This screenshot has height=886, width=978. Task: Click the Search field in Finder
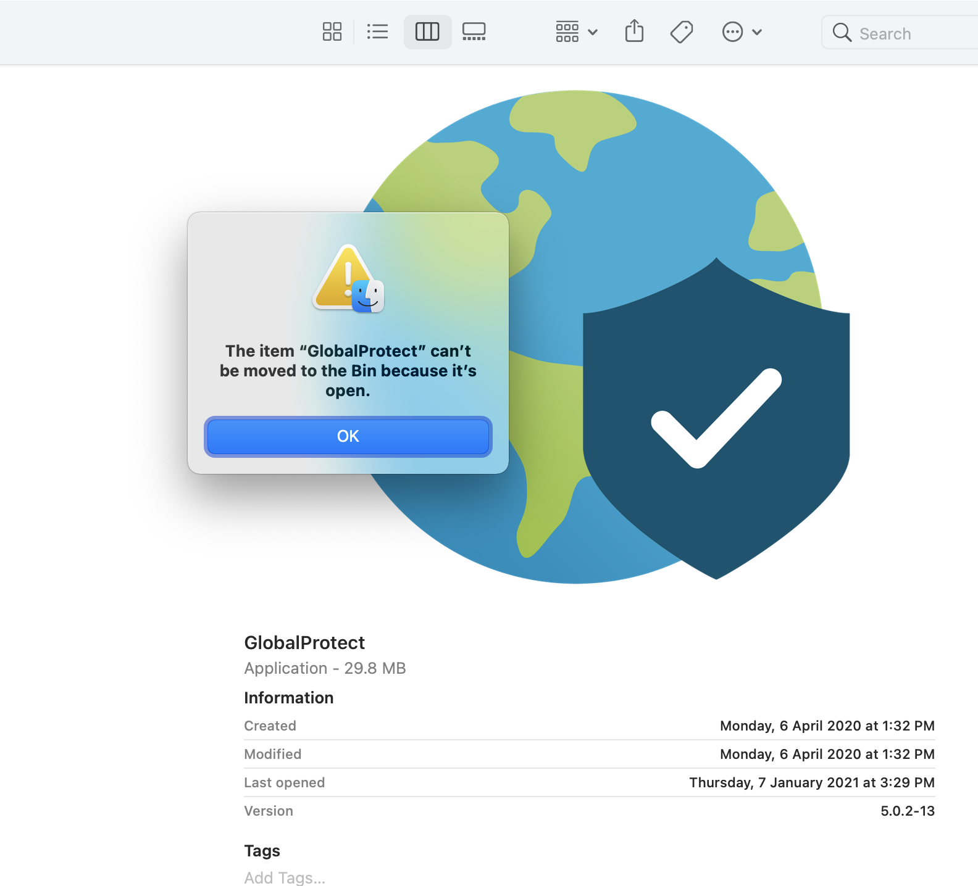point(900,33)
